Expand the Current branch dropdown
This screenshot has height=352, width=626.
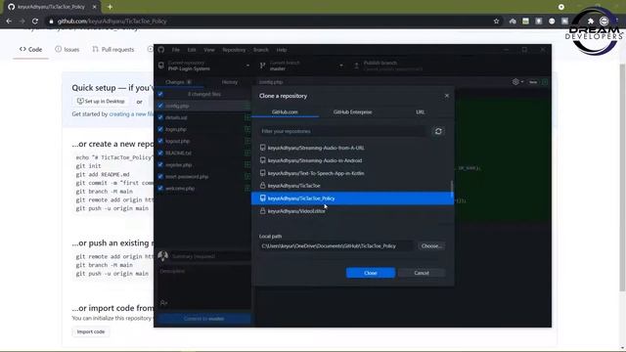click(x=302, y=66)
